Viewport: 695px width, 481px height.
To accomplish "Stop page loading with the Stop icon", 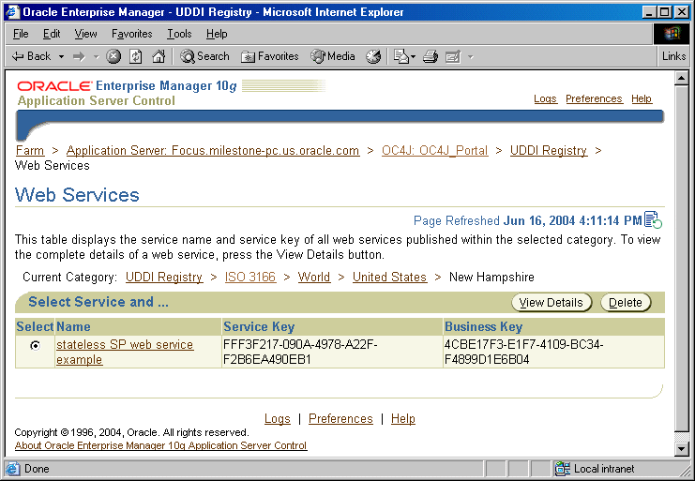I will click(x=113, y=56).
